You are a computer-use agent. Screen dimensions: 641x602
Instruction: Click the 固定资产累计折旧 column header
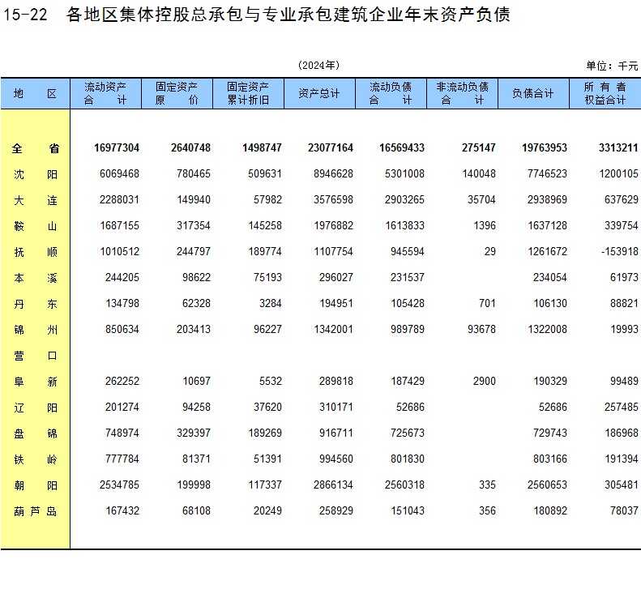(248, 93)
